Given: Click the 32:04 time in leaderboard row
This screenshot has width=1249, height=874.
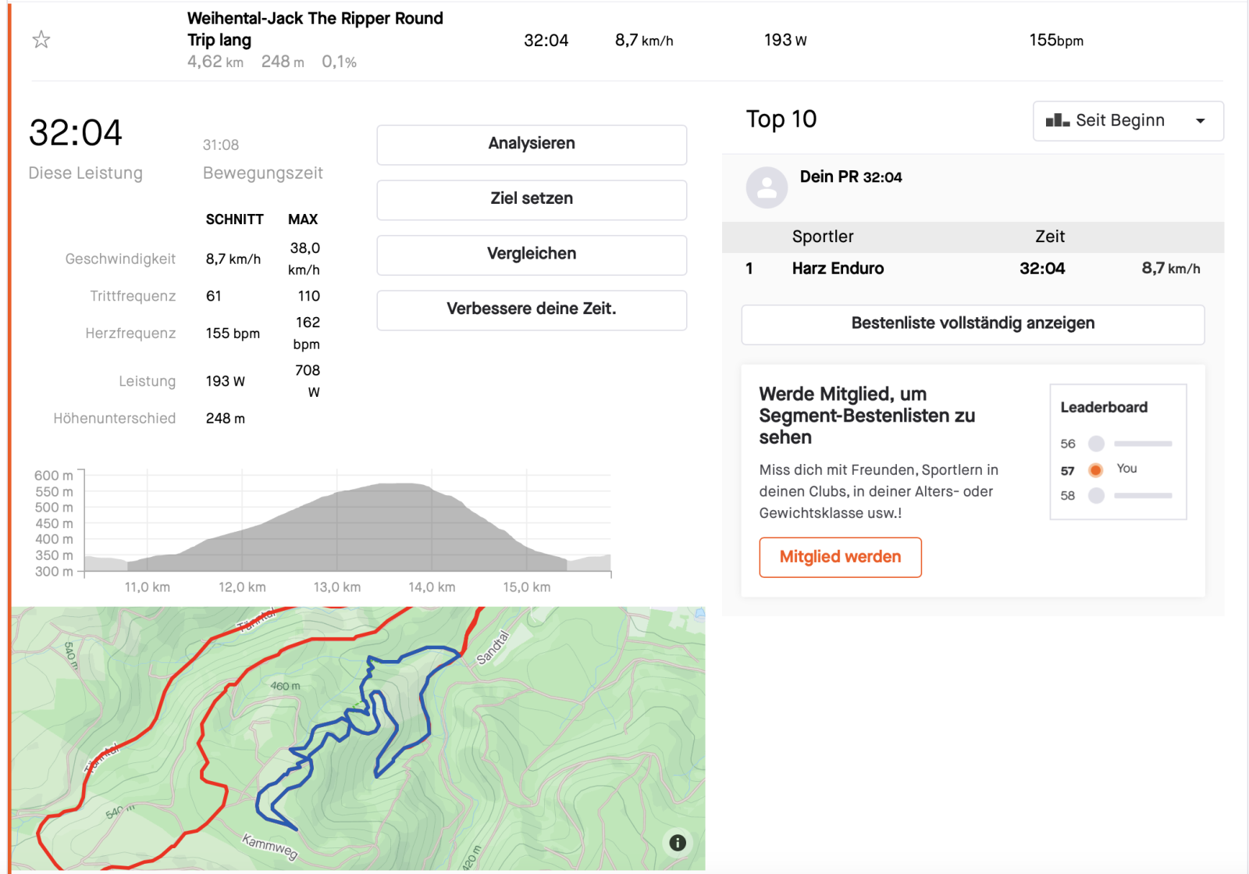Looking at the screenshot, I should [1042, 269].
